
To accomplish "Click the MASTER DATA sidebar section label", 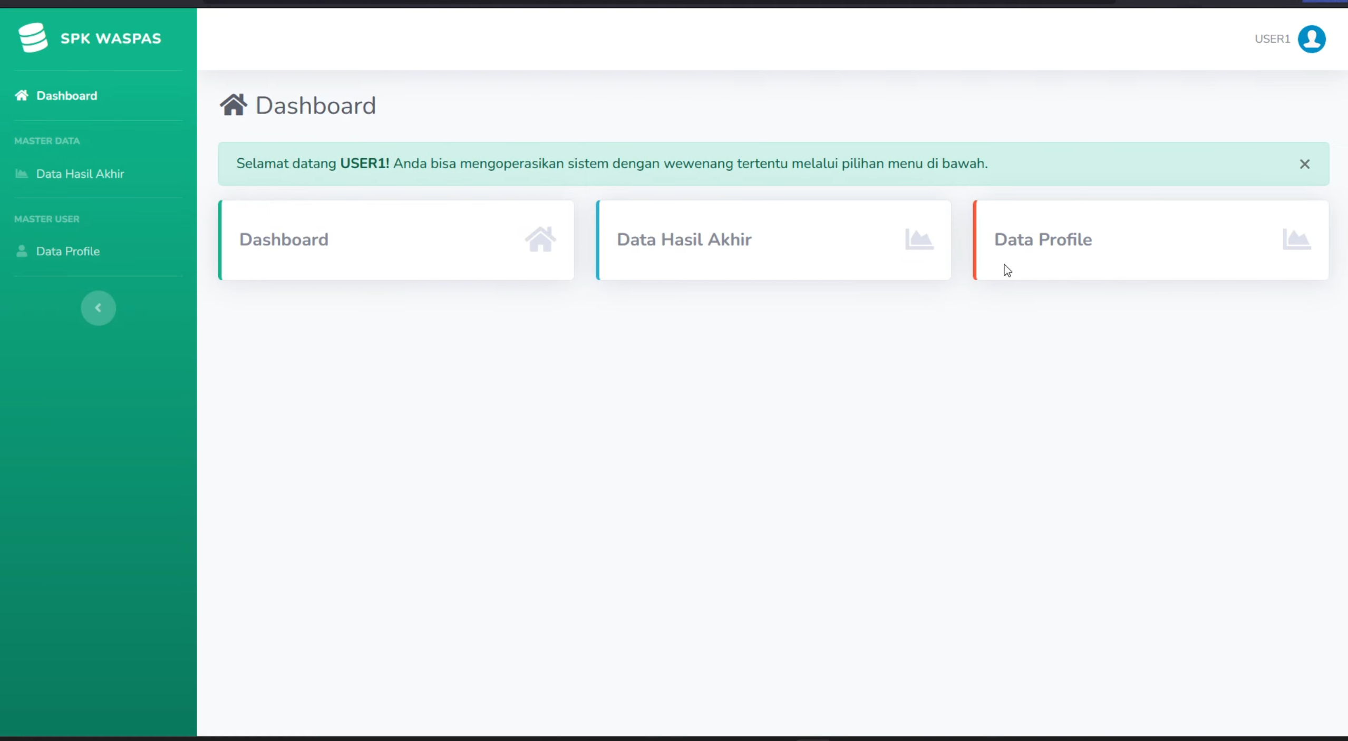I will pos(47,141).
